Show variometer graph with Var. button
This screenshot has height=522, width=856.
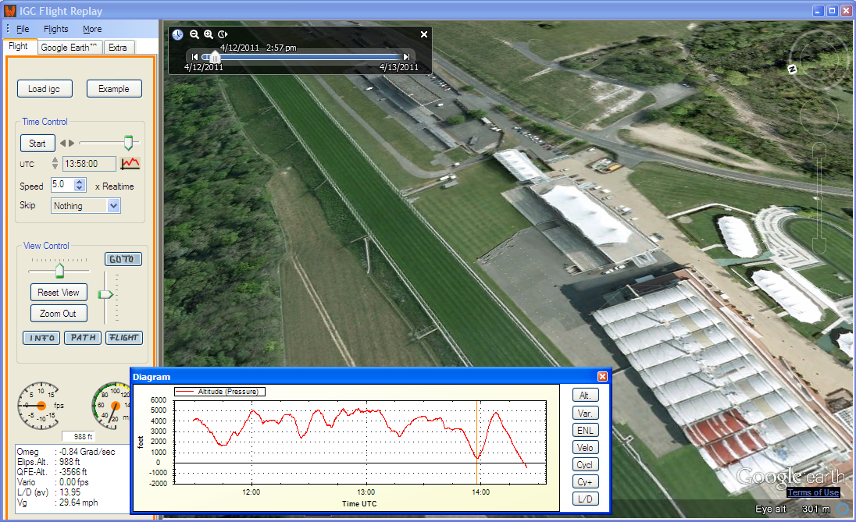tap(585, 412)
